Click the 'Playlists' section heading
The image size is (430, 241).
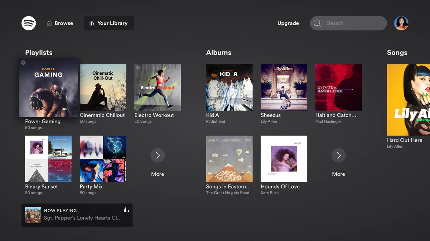[39, 53]
